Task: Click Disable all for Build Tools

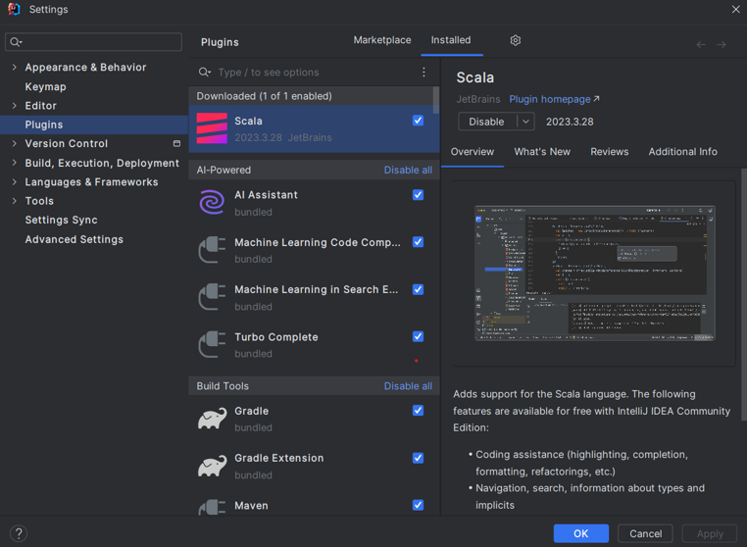Action: tap(408, 386)
